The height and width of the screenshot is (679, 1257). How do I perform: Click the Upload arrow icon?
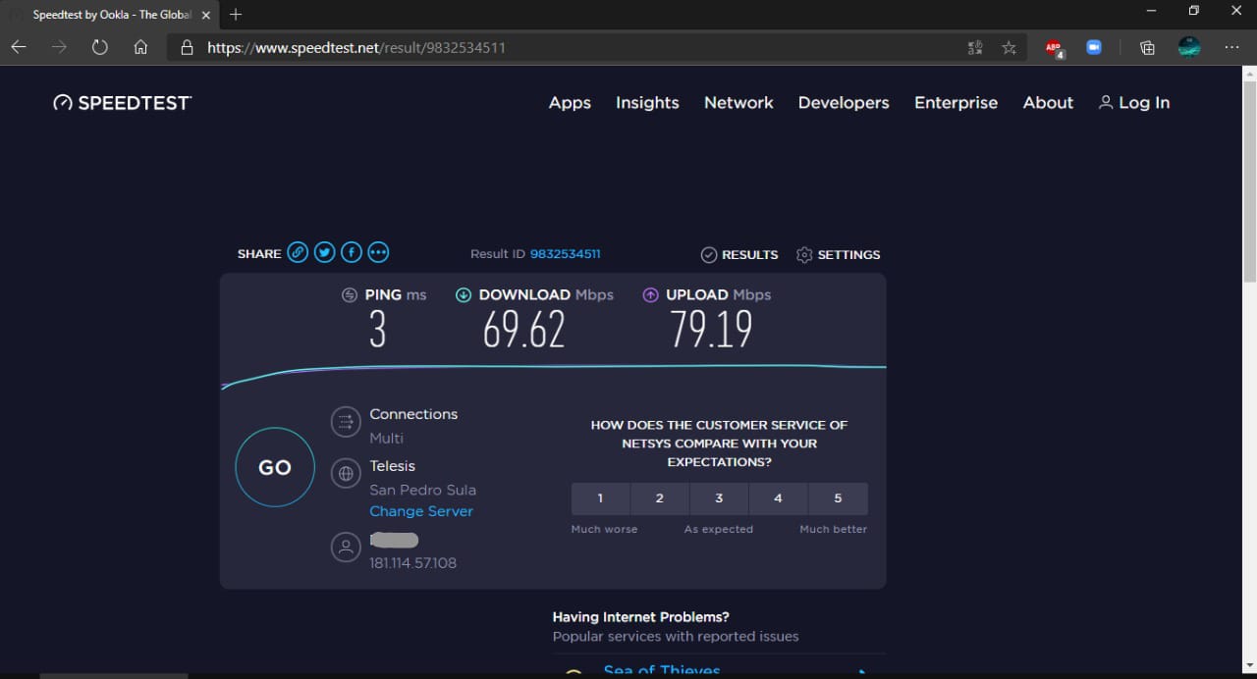coord(650,294)
